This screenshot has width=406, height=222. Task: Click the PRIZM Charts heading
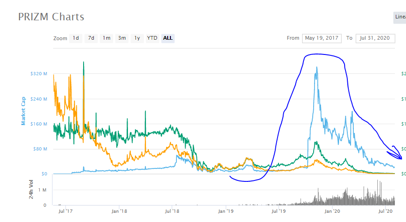51,17
